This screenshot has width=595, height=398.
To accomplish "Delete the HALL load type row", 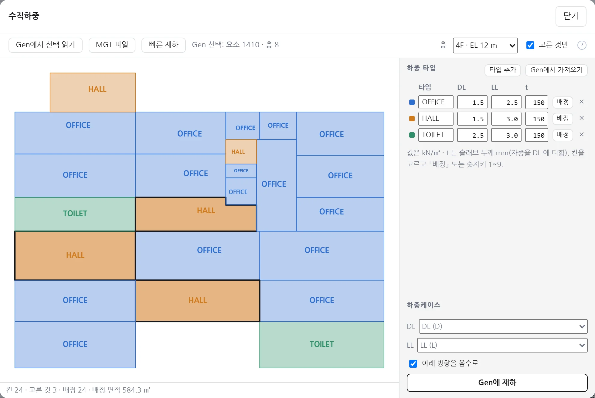I will tap(582, 118).
